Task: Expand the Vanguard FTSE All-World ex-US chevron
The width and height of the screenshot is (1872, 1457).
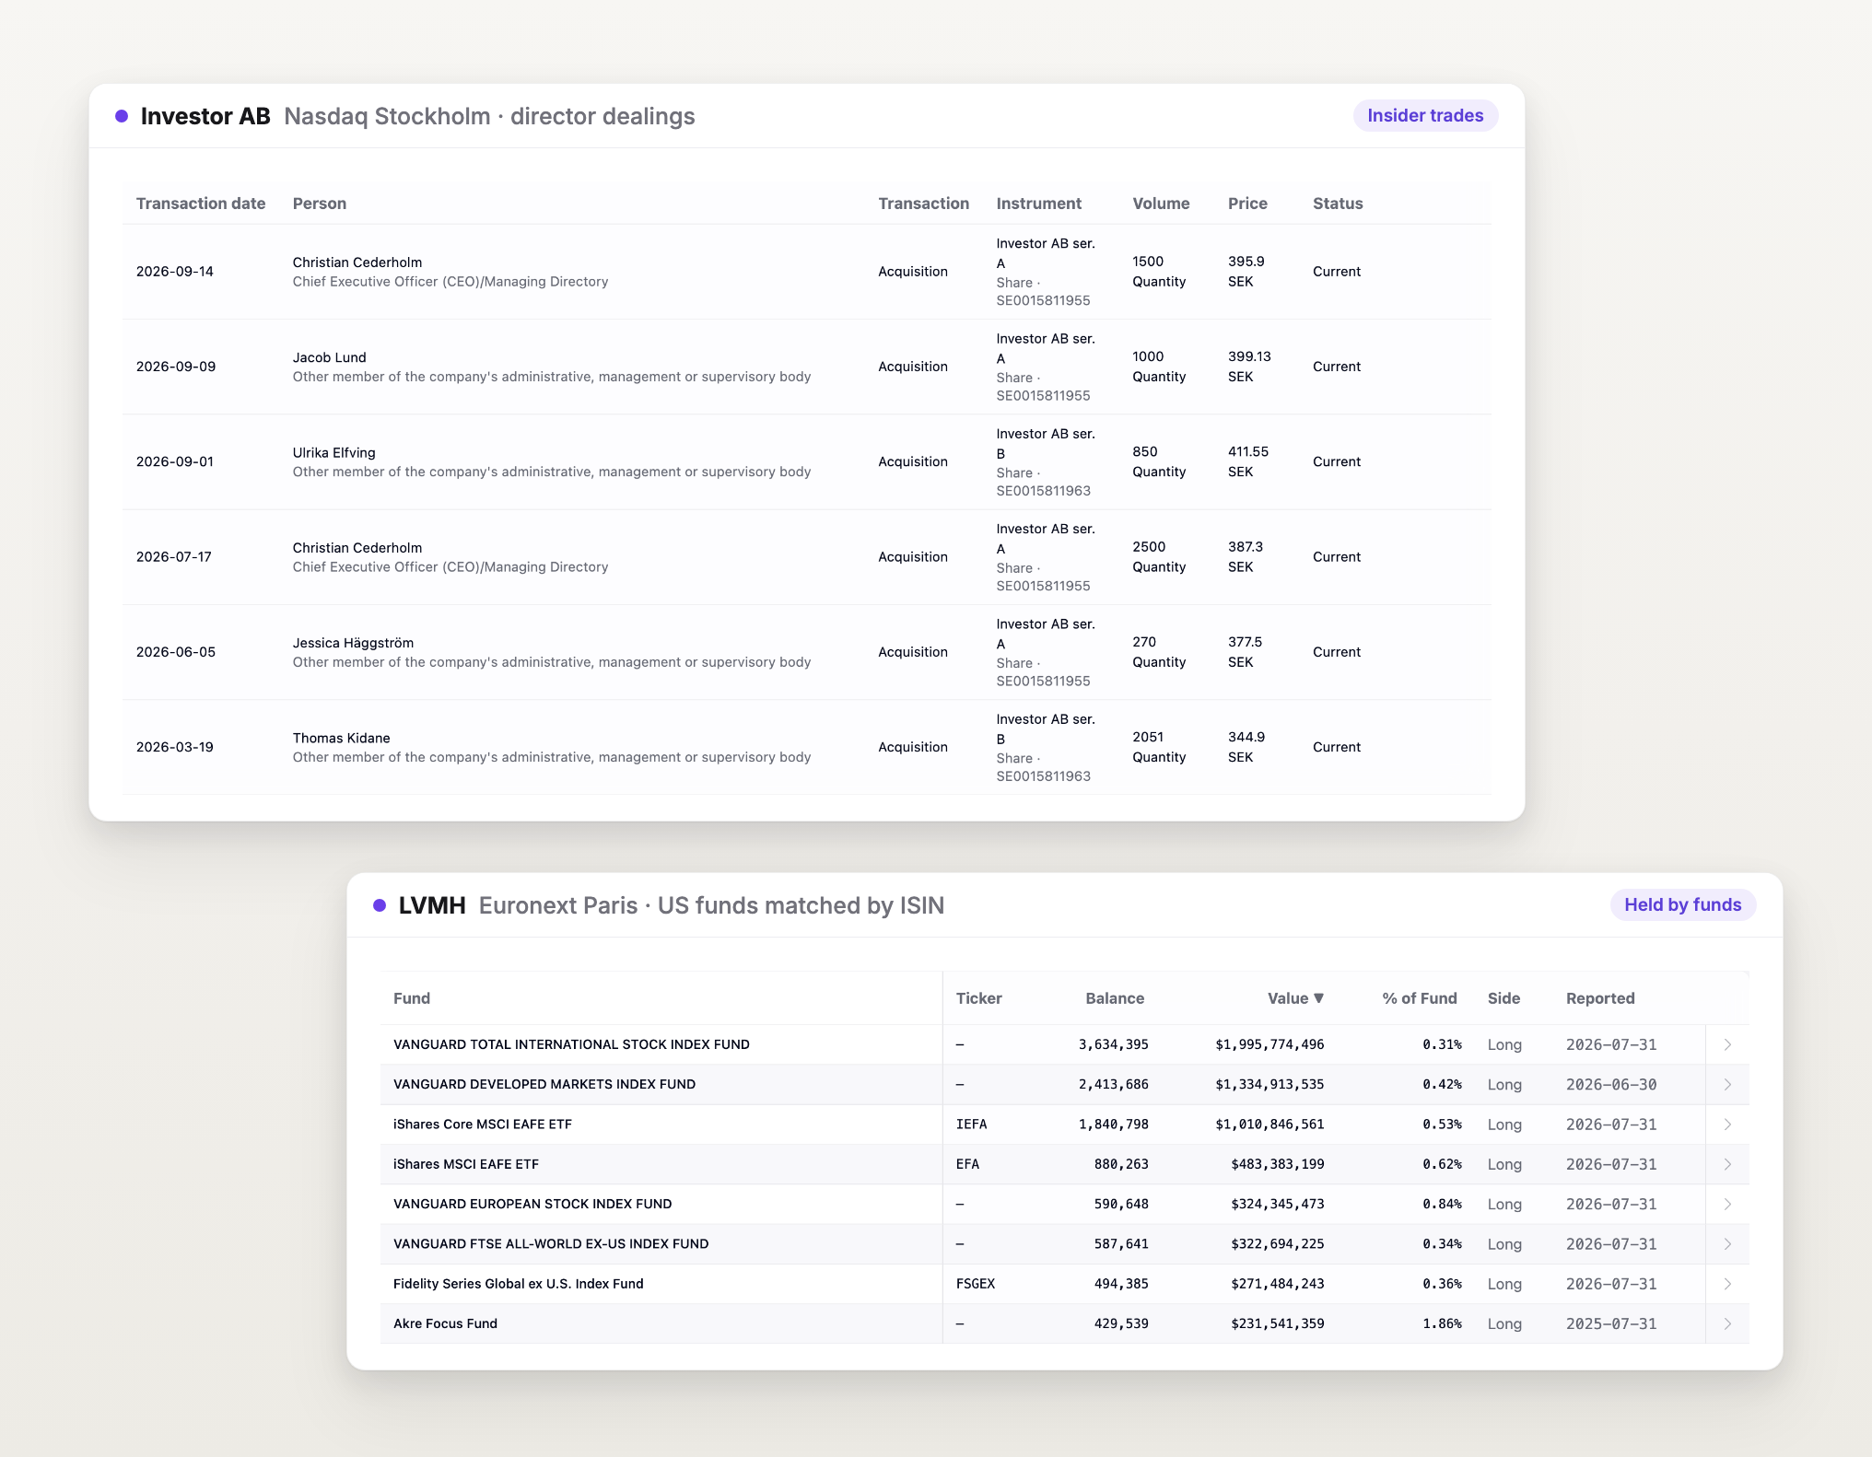Action: point(1727,1244)
